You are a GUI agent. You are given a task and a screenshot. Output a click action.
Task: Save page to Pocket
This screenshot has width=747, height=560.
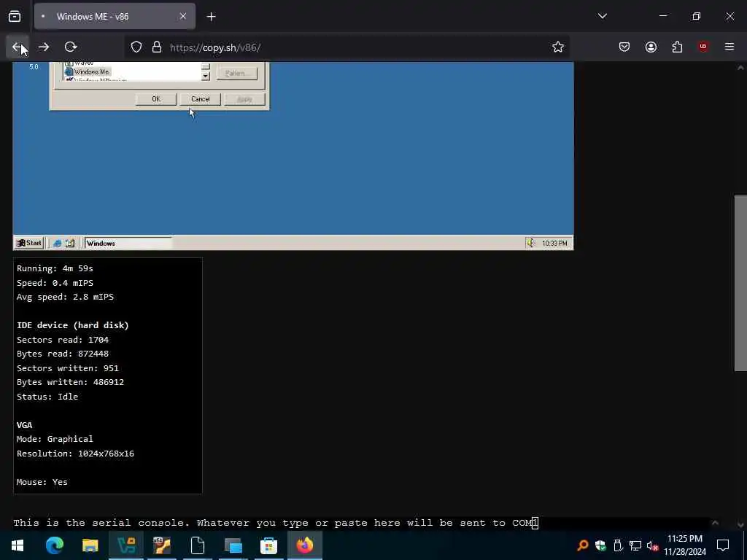pos(624,47)
